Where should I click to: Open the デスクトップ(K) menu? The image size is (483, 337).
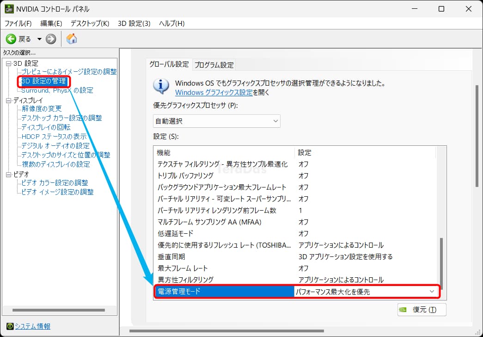[90, 24]
